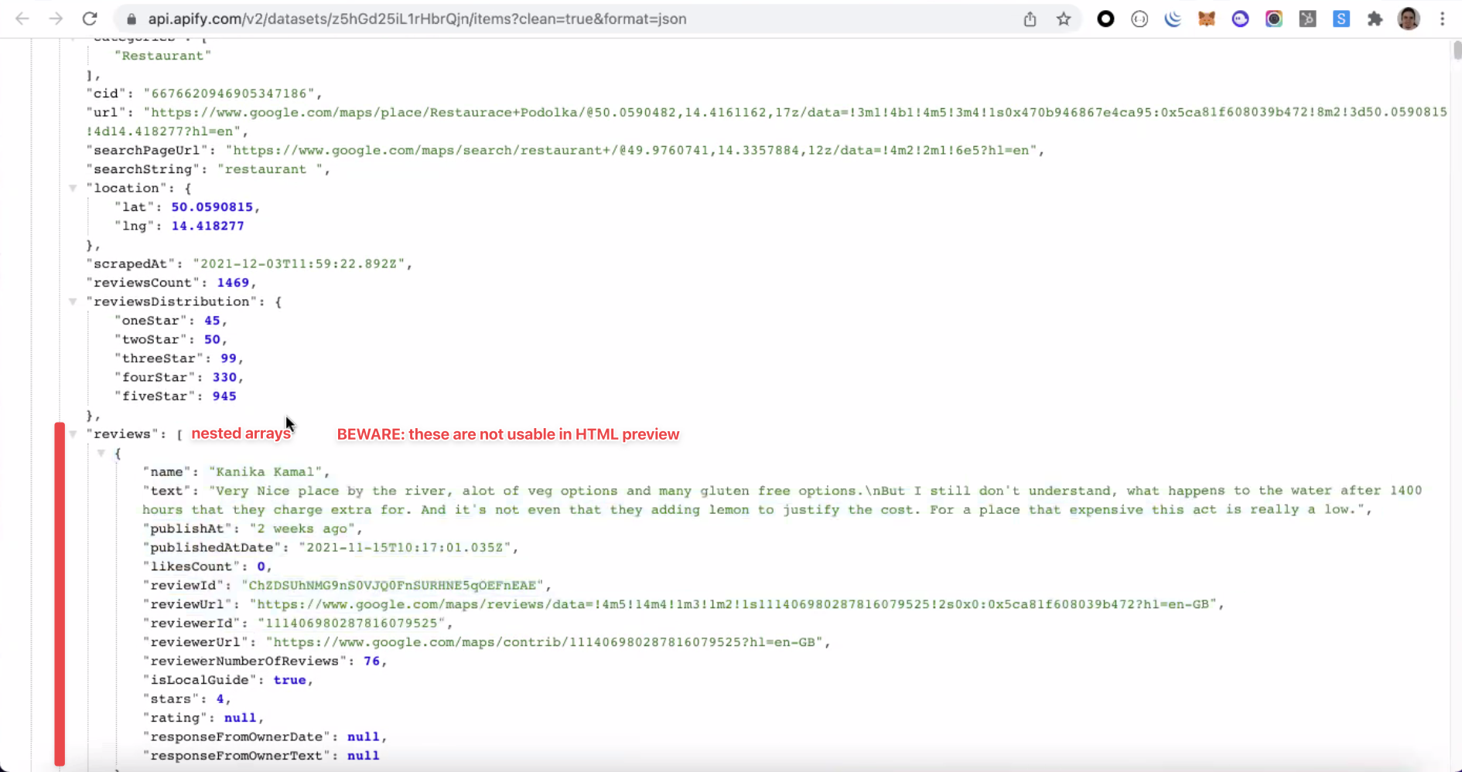Open the camera extension icon
This screenshot has height=772, width=1462.
coord(1273,19)
